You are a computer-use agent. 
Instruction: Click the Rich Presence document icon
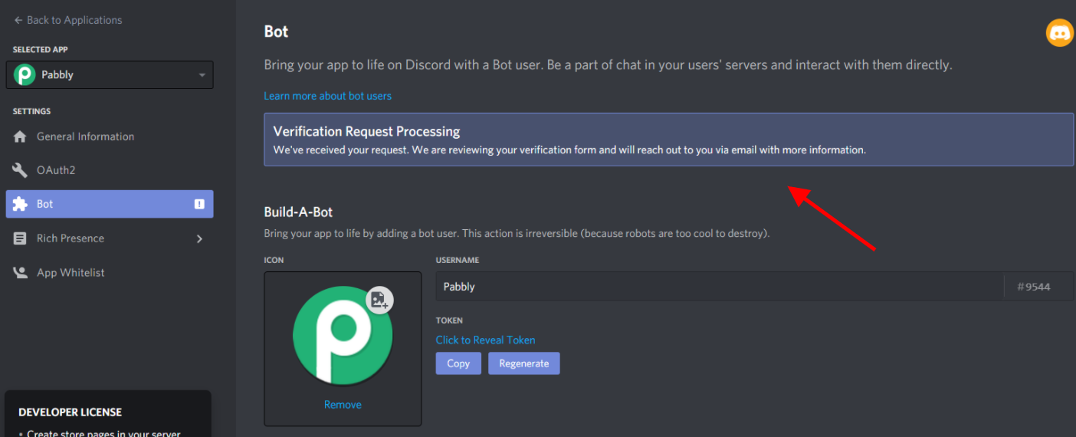coord(20,238)
